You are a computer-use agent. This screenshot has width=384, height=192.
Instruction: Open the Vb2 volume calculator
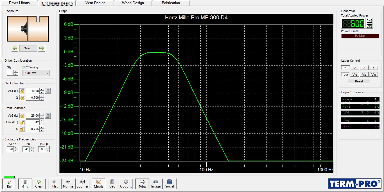(x=48, y=115)
